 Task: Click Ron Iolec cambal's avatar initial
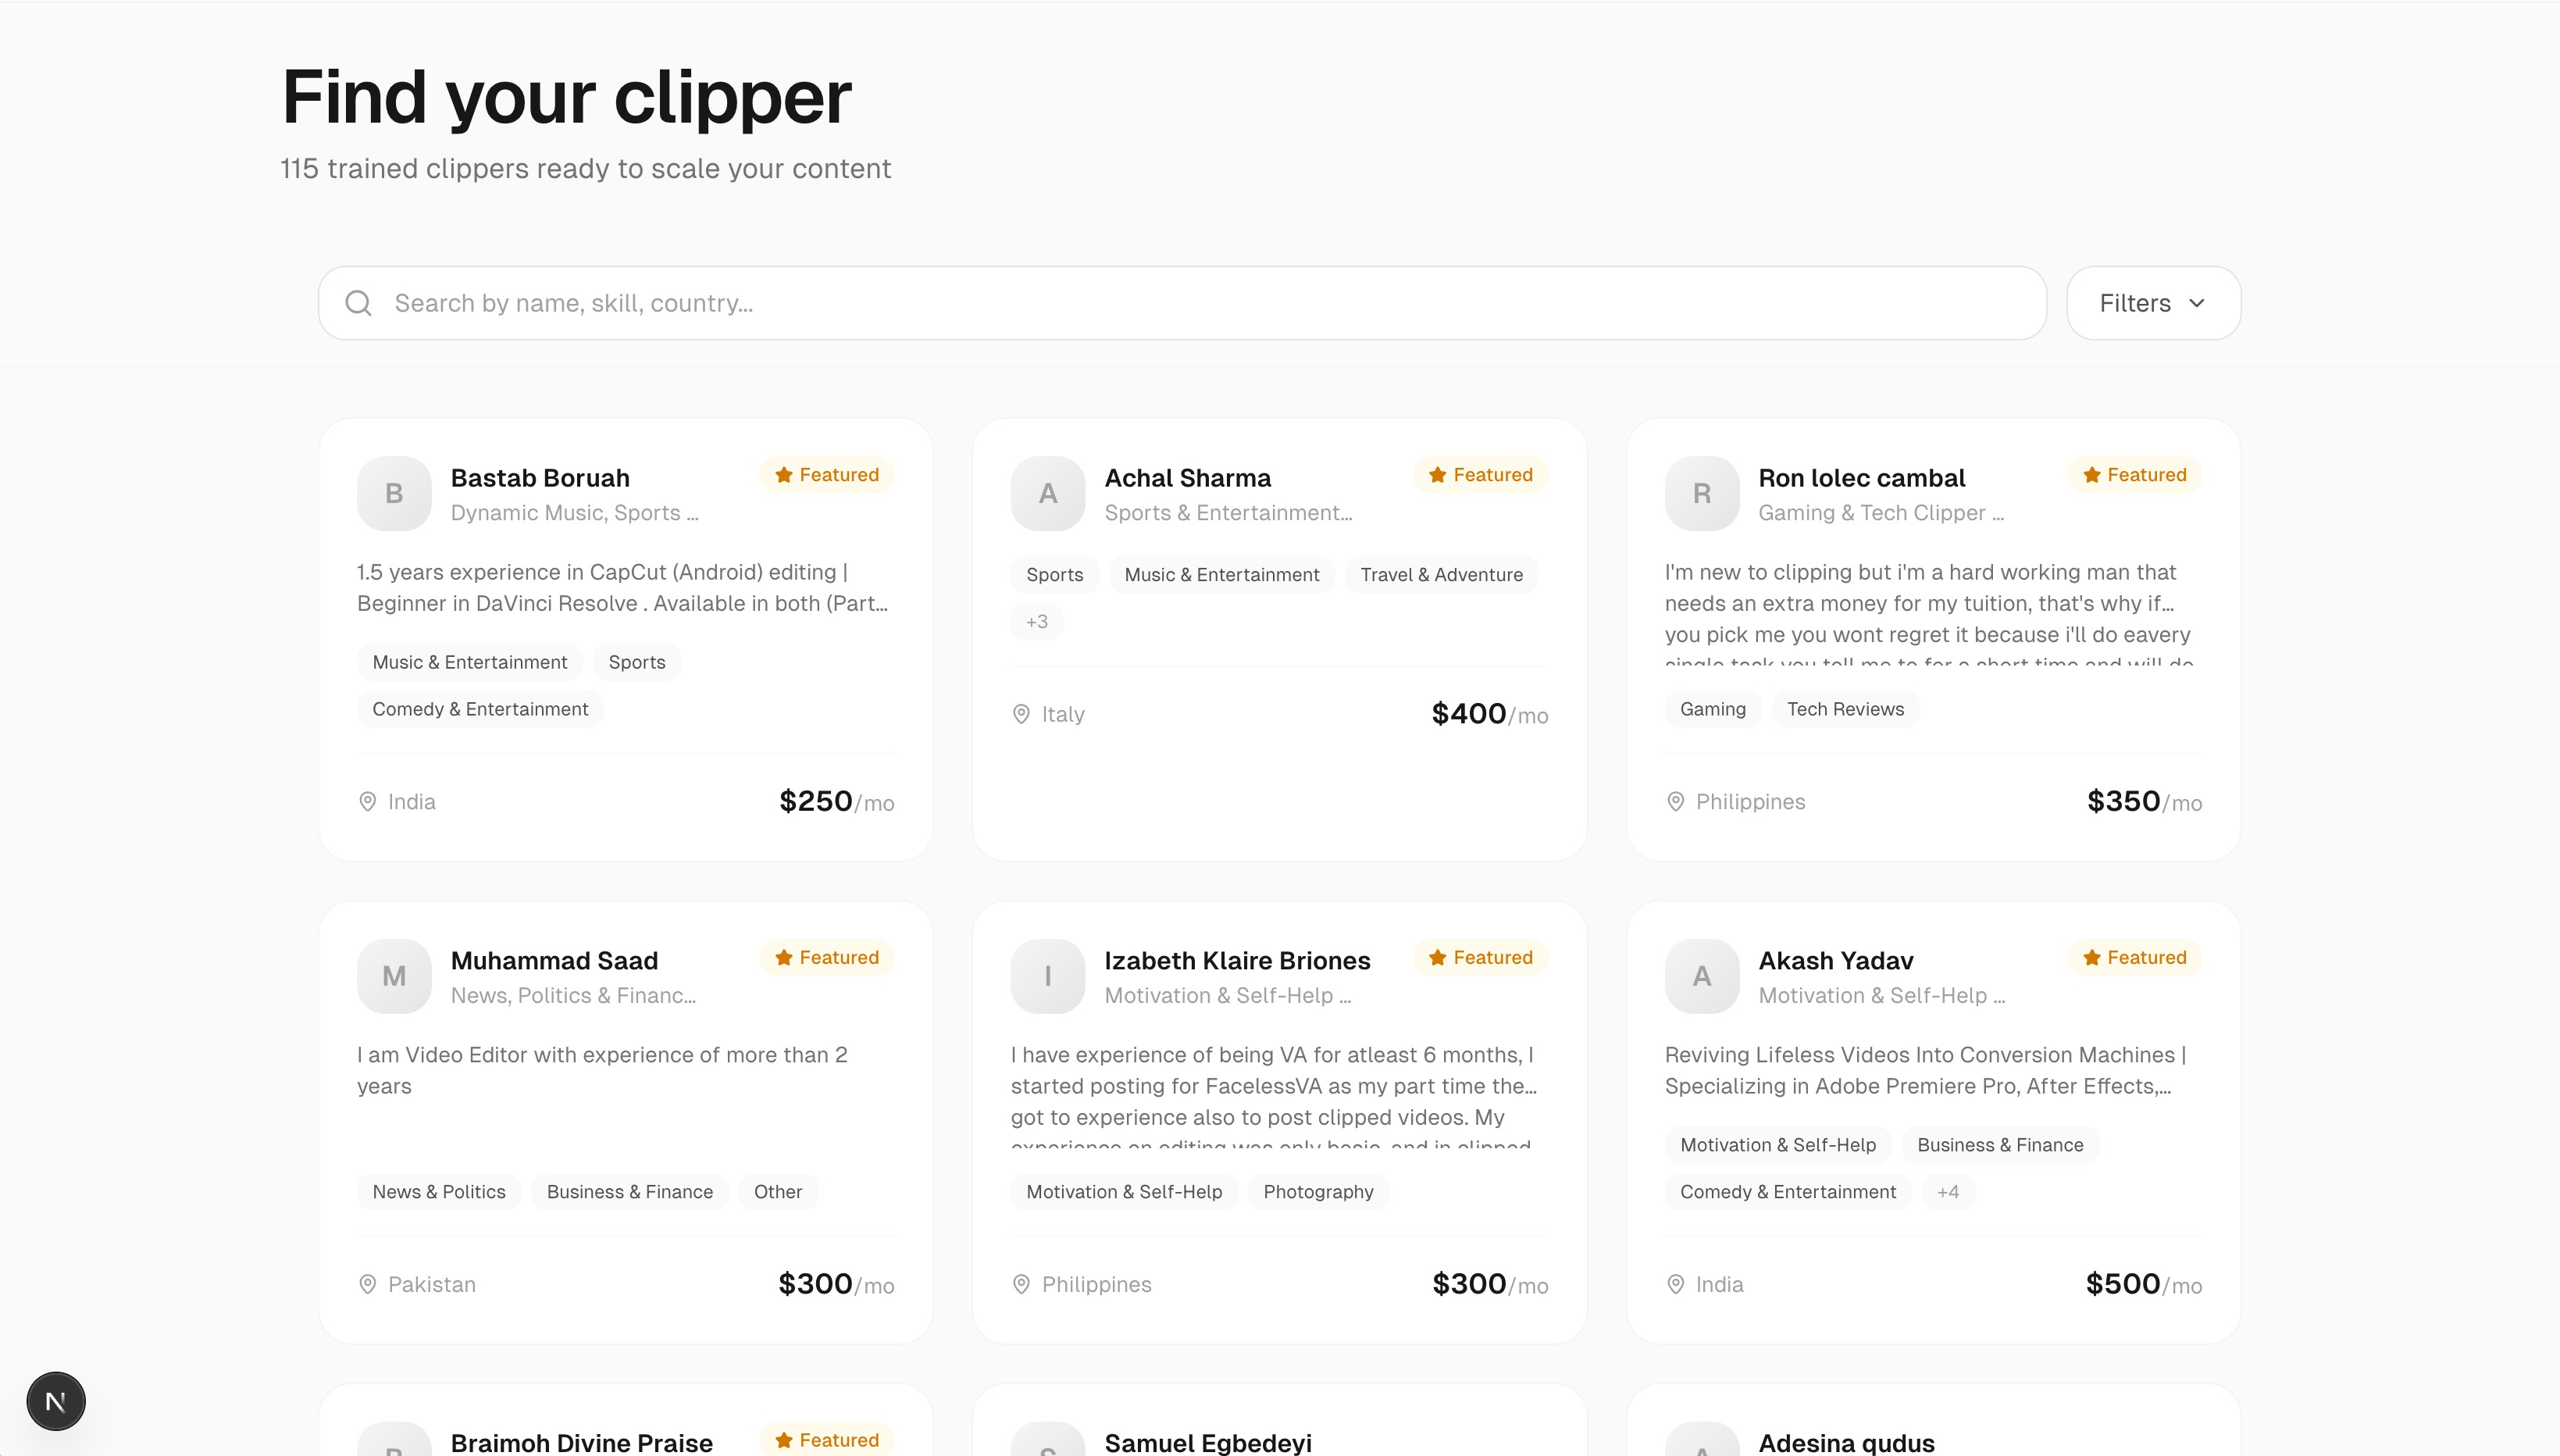coord(1702,493)
